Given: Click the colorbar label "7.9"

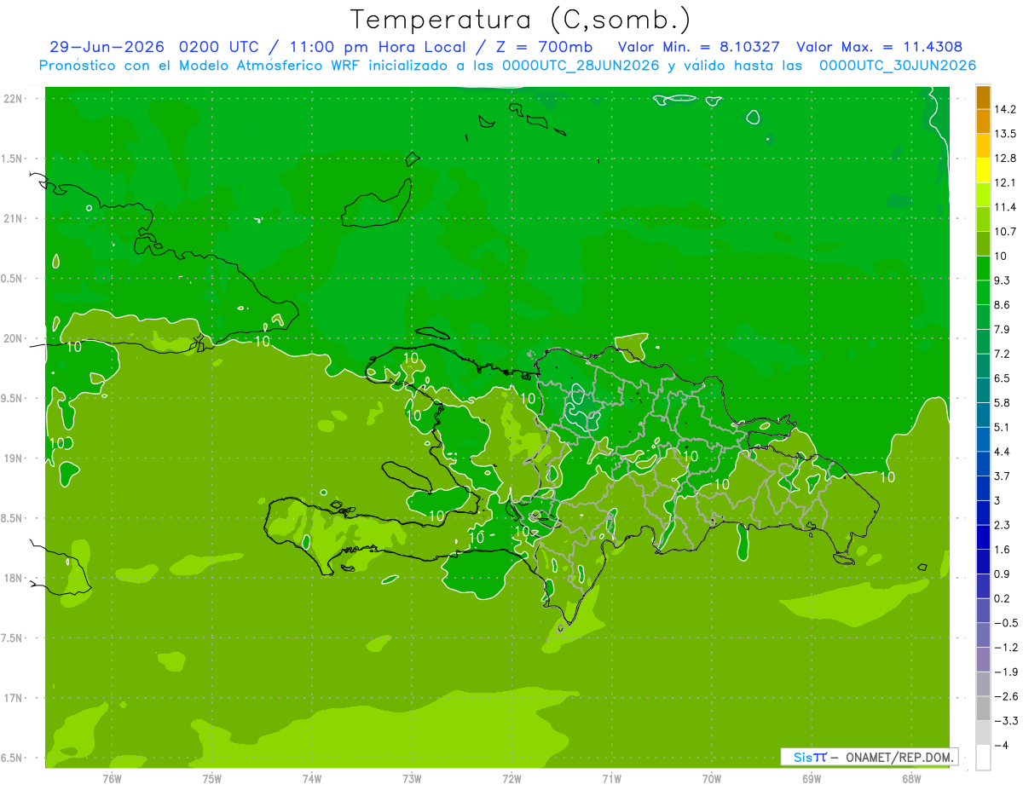Looking at the screenshot, I should coord(1003,329).
